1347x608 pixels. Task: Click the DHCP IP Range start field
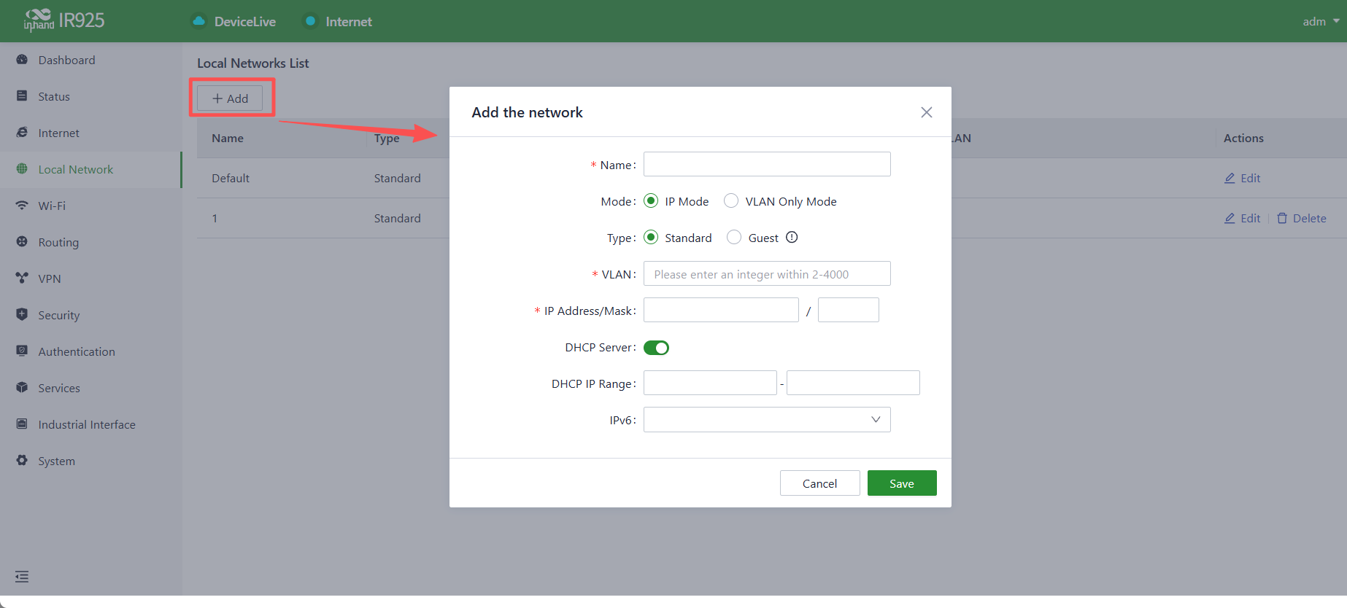coord(710,383)
